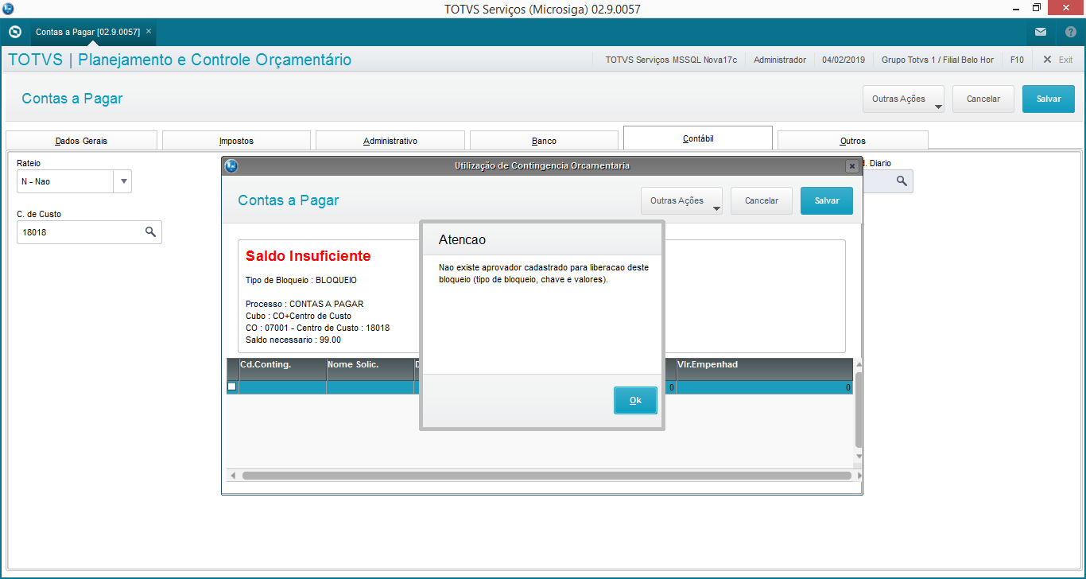Click the Administrador user label

click(x=780, y=60)
